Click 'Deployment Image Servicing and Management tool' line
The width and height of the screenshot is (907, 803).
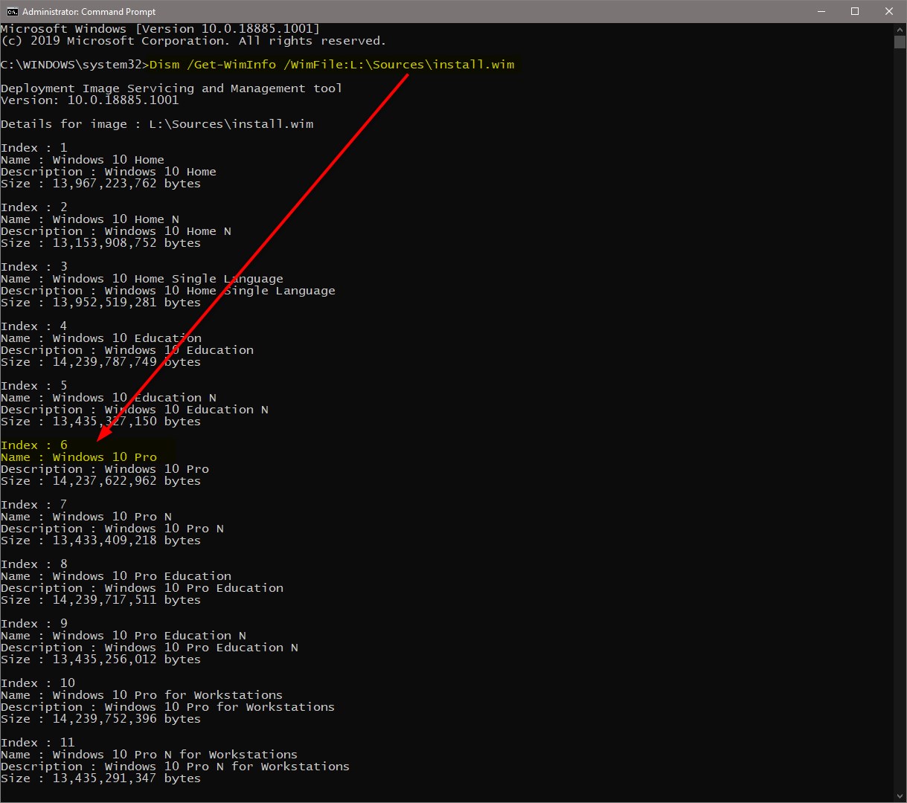coord(171,88)
